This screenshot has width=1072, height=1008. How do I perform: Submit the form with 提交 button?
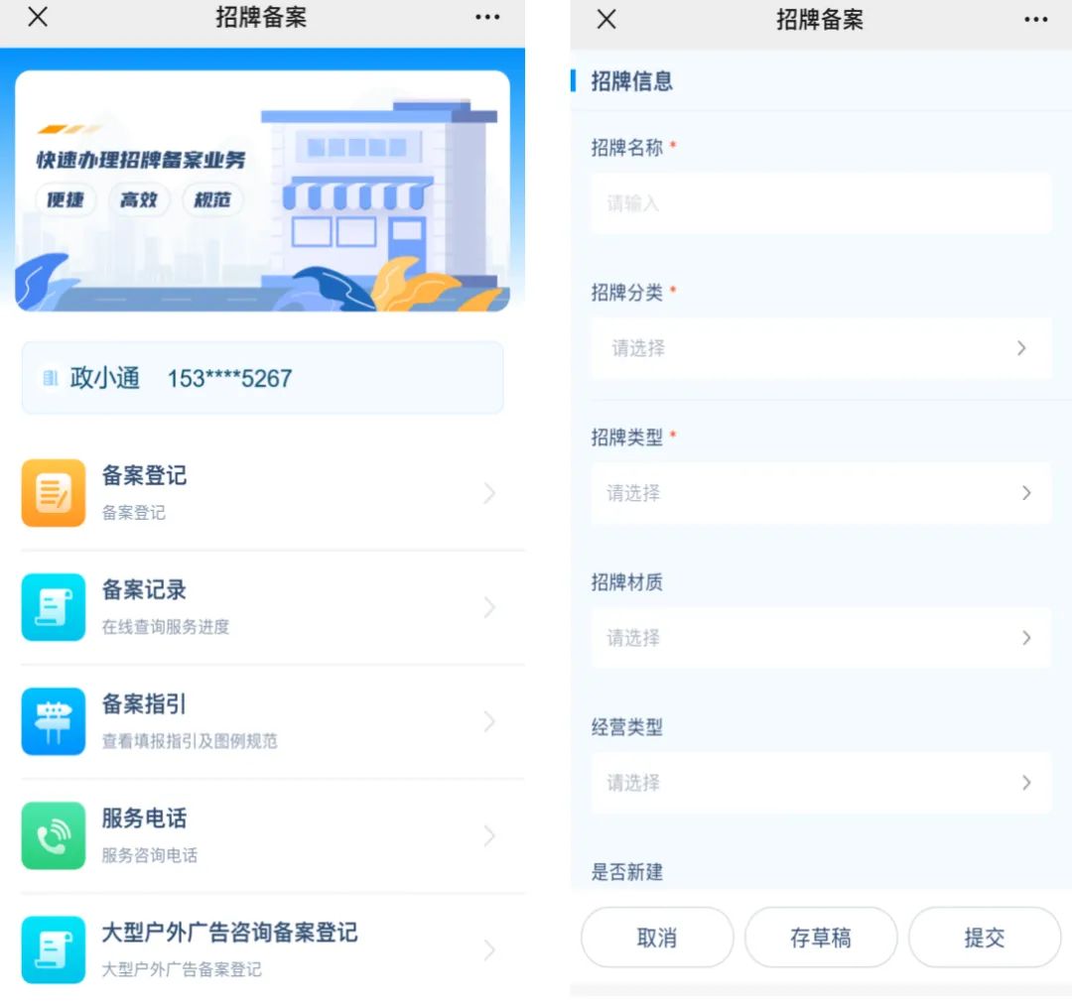[x=984, y=938]
